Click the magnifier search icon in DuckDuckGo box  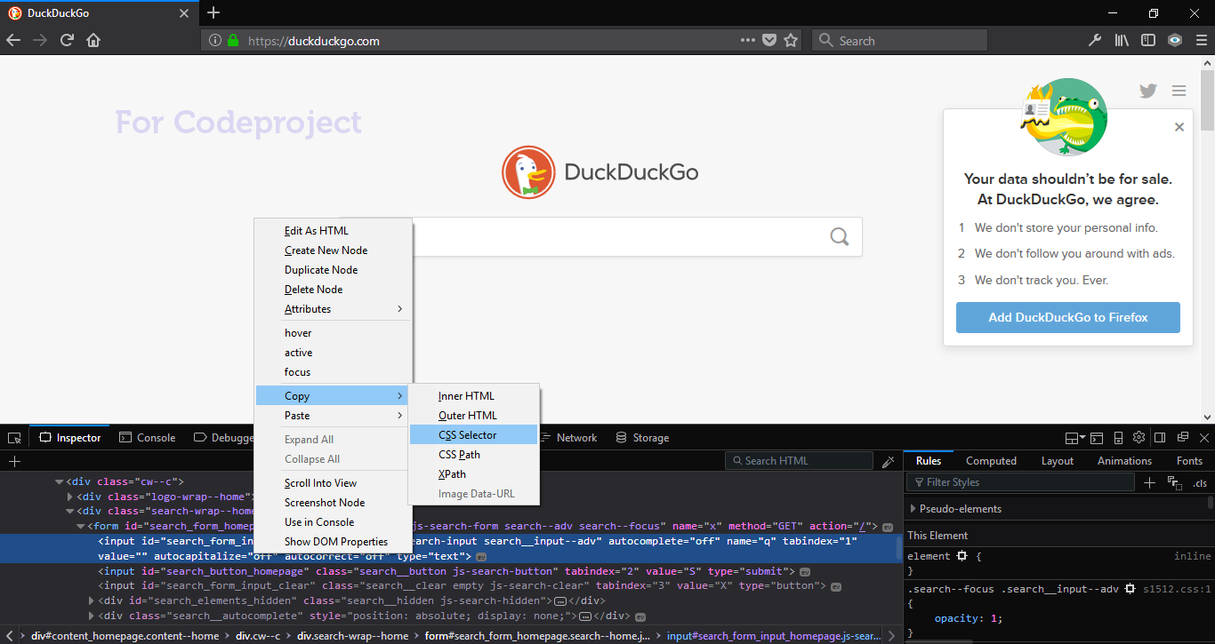[x=840, y=236]
